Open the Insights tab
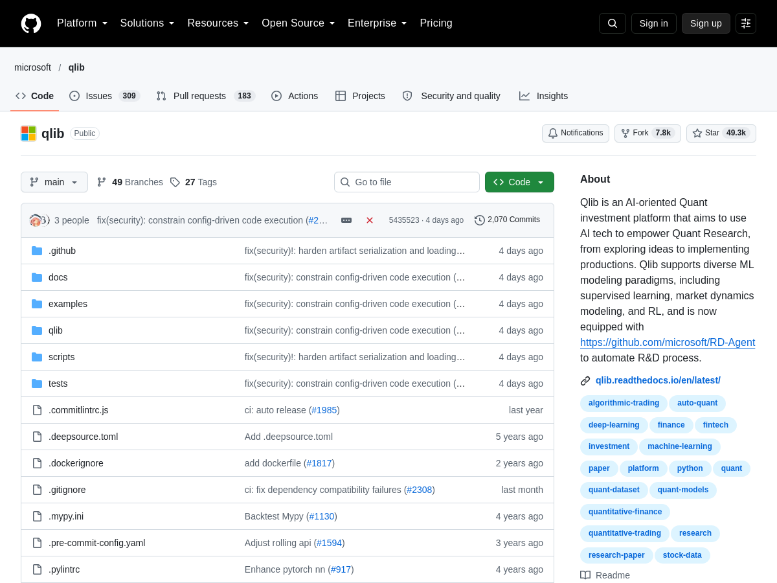 [544, 96]
